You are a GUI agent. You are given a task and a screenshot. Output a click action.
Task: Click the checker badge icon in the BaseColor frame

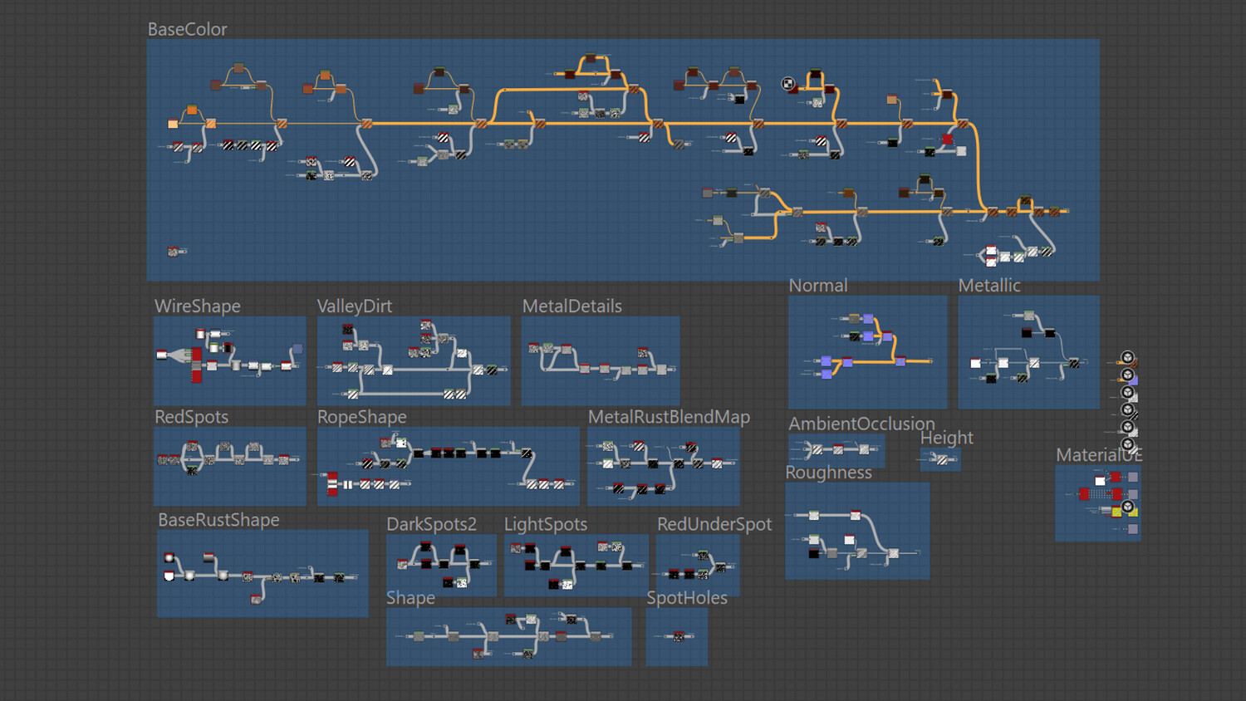click(x=788, y=83)
